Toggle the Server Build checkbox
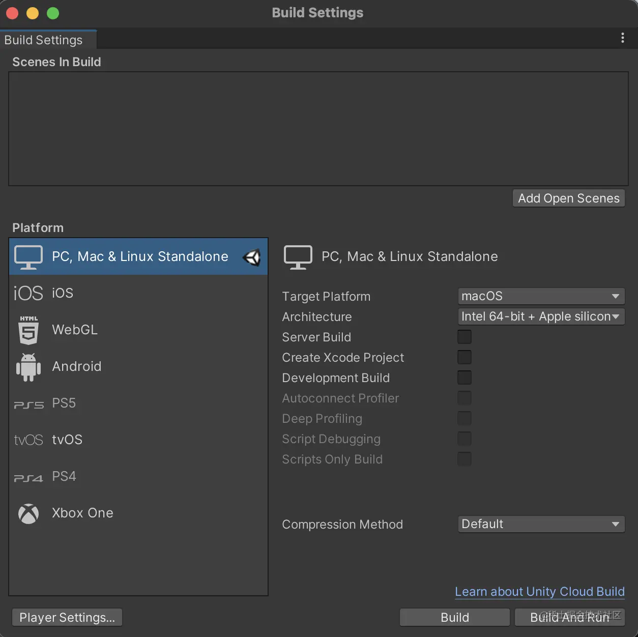 pos(465,337)
